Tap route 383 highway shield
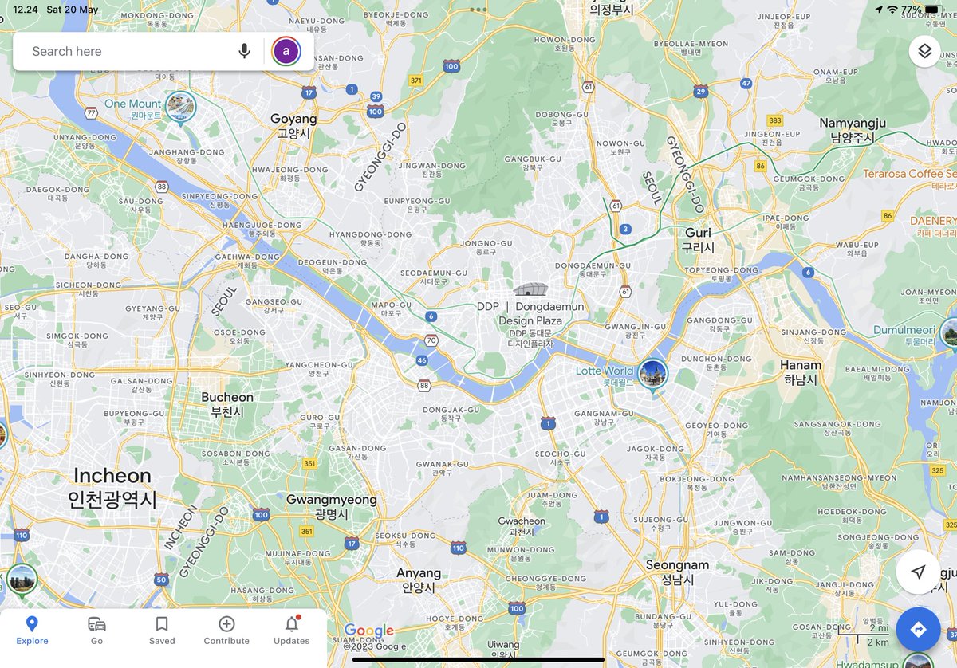Image resolution: width=957 pixels, height=668 pixels. pyautogui.click(x=775, y=120)
